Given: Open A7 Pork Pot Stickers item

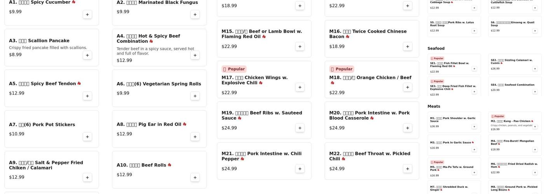Looking at the screenshot, I should click(x=42, y=125).
